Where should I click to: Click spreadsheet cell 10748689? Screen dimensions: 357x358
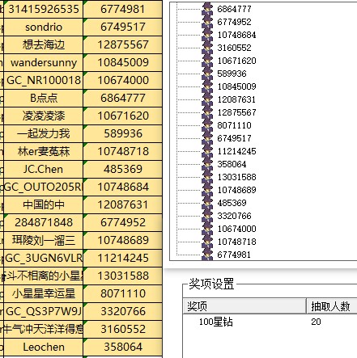point(123,240)
